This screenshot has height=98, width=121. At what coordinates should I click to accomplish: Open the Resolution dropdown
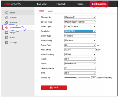coord(80,31)
